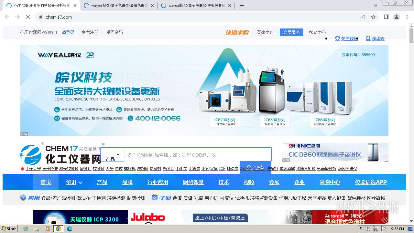
Task: Switch to second wayeal皖仪 tab
Action: pos(119,6)
